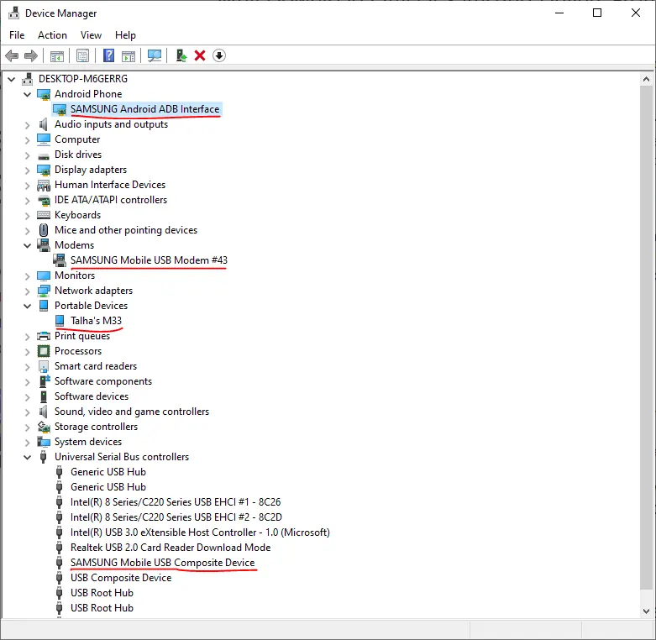Click the scrollbar down arrow
656x640 pixels.
point(647,611)
